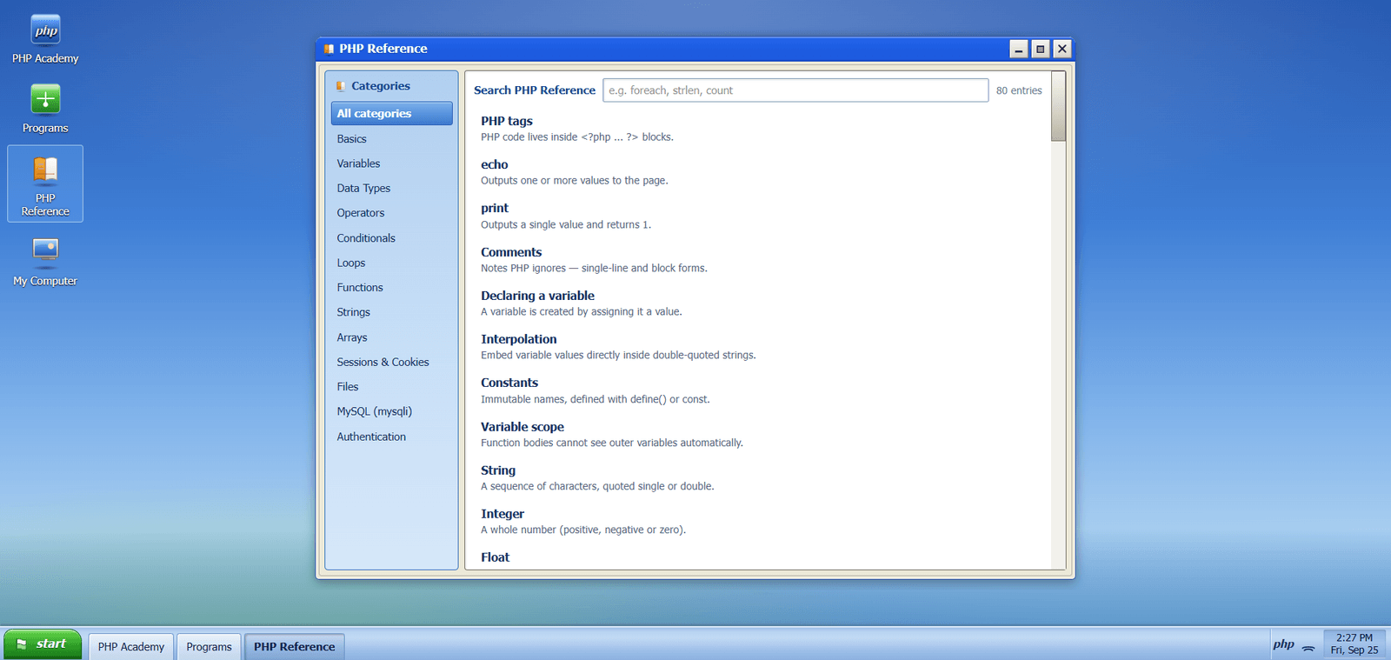Select All categories in the sidebar
The image size is (1391, 660).
tap(391, 113)
